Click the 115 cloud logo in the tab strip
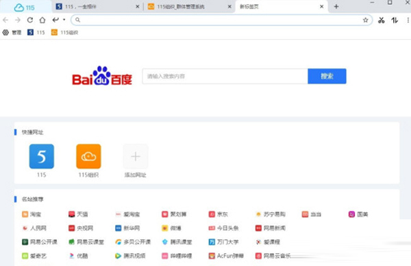 pyautogui.click(x=24, y=8)
